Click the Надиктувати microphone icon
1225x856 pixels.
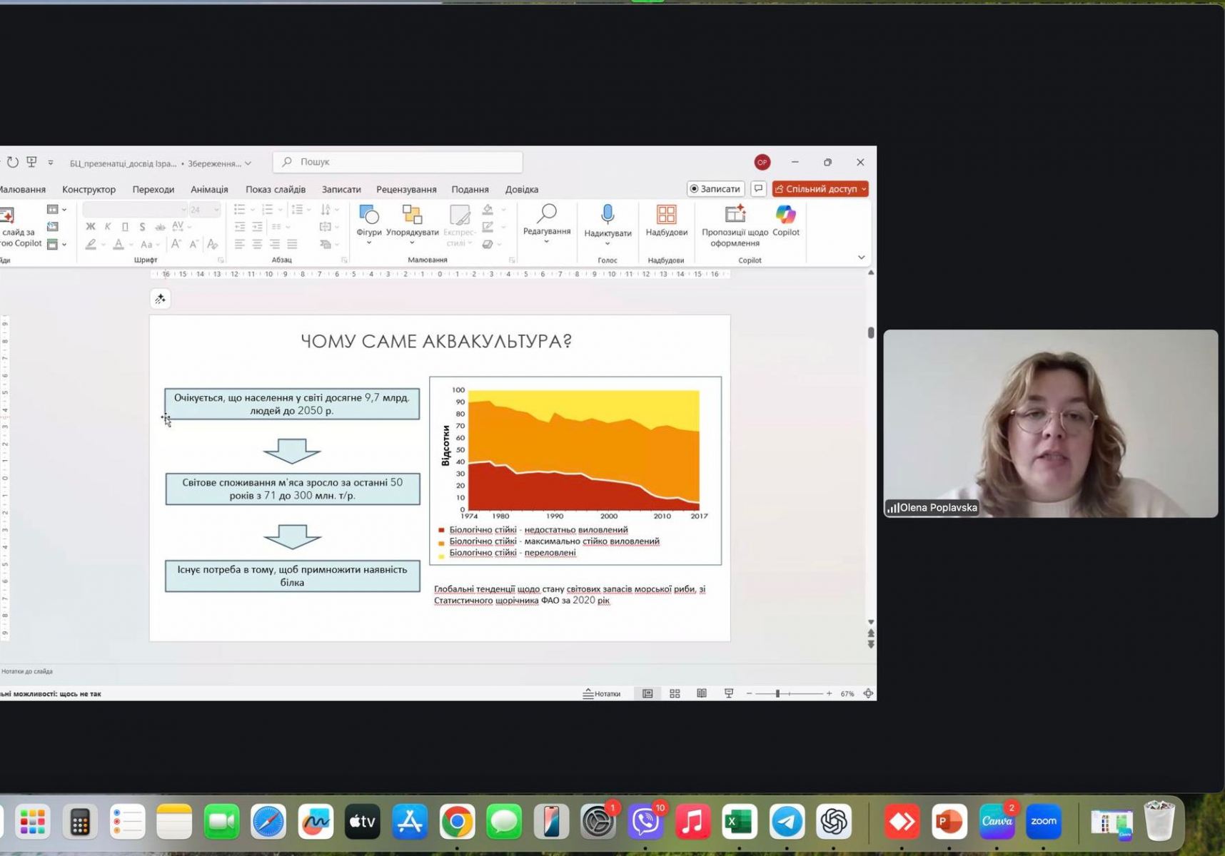point(608,215)
